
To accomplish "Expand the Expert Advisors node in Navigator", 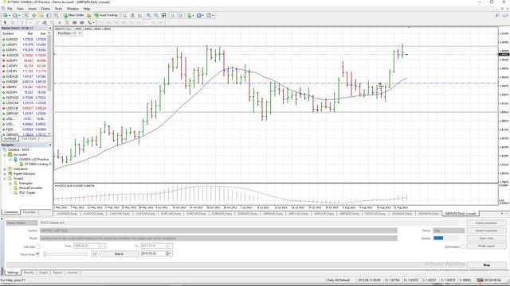I will 5,174.
